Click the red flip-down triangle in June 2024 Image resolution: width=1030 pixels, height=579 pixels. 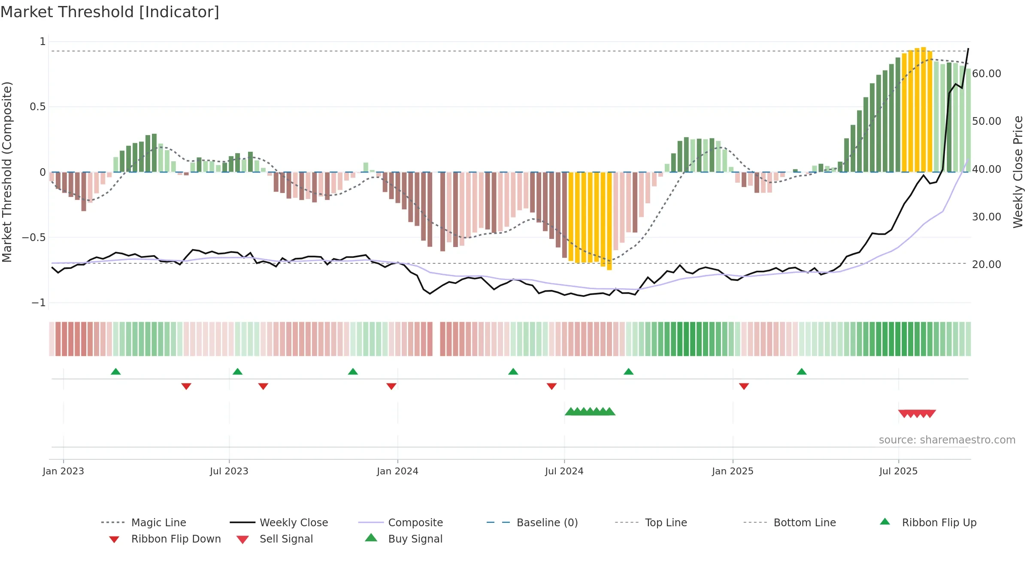pos(552,386)
